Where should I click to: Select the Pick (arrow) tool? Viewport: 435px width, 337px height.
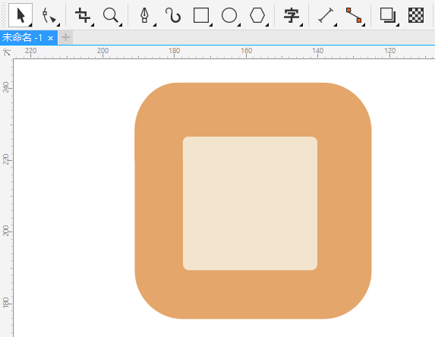tap(20, 15)
